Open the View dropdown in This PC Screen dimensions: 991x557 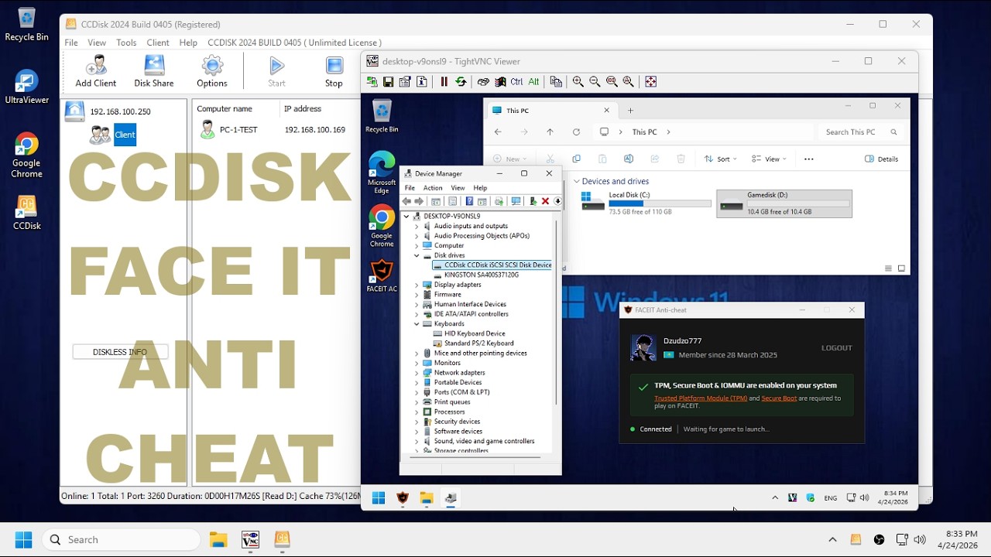point(769,159)
